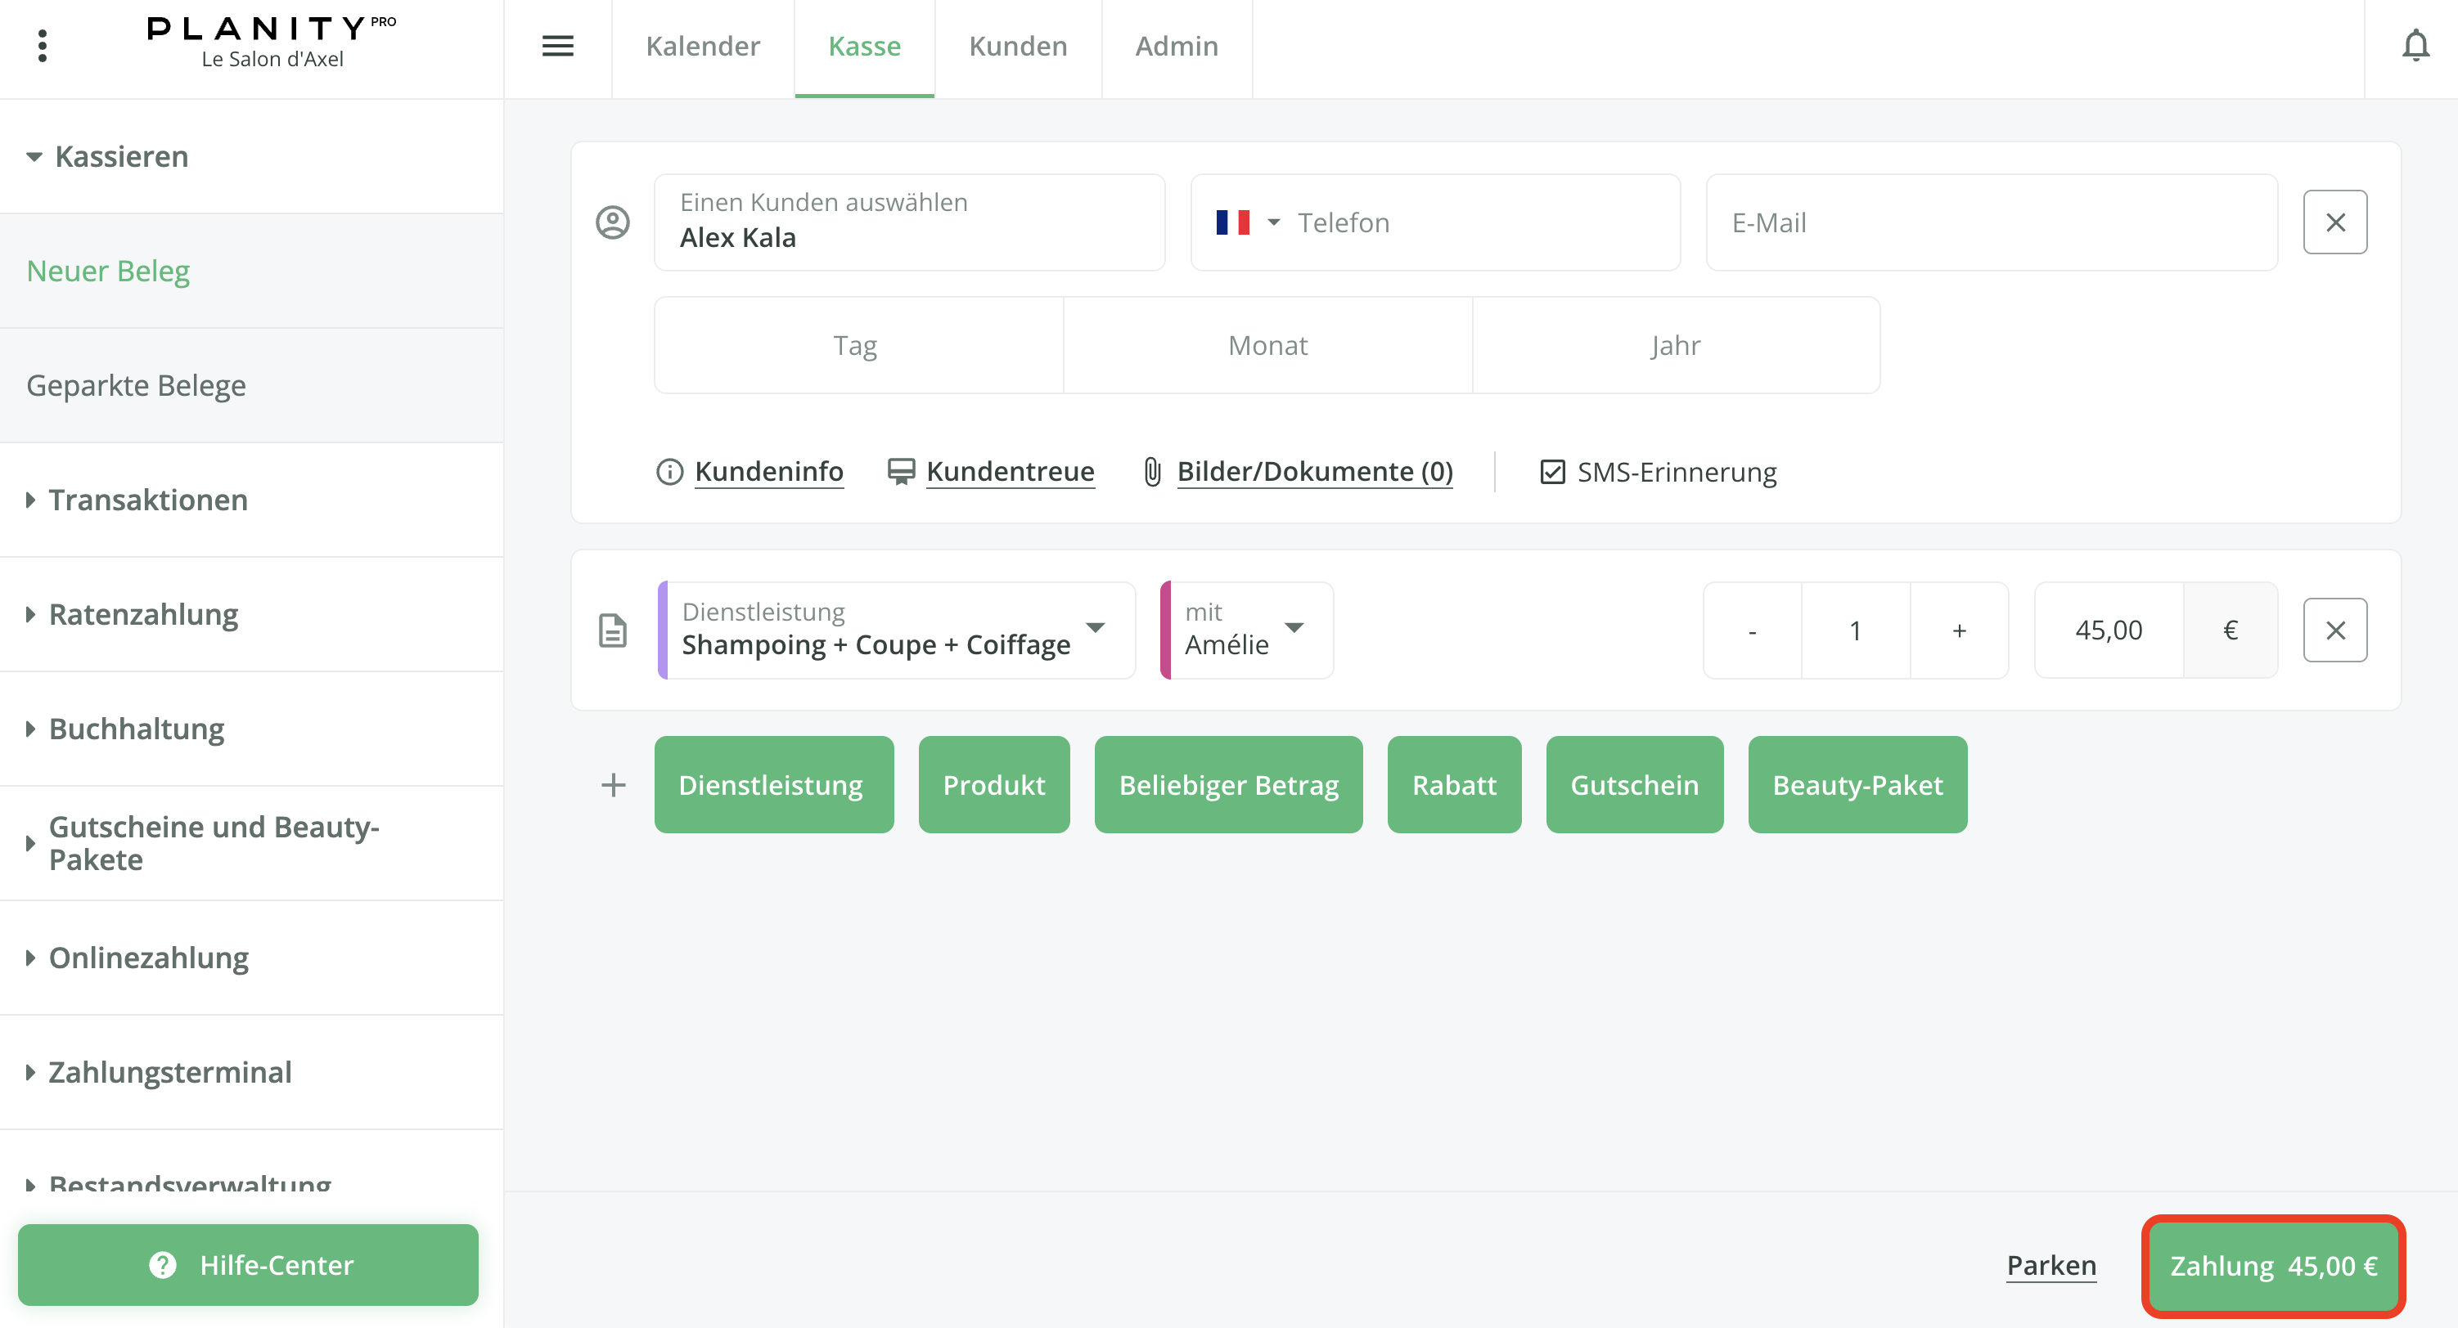Open the phone country flag selector
This screenshot has height=1328, width=2458.
coord(1246,222)
